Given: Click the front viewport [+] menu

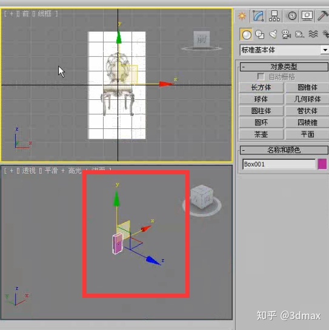Looking at the screenshot, I should [x=12, y=14].
